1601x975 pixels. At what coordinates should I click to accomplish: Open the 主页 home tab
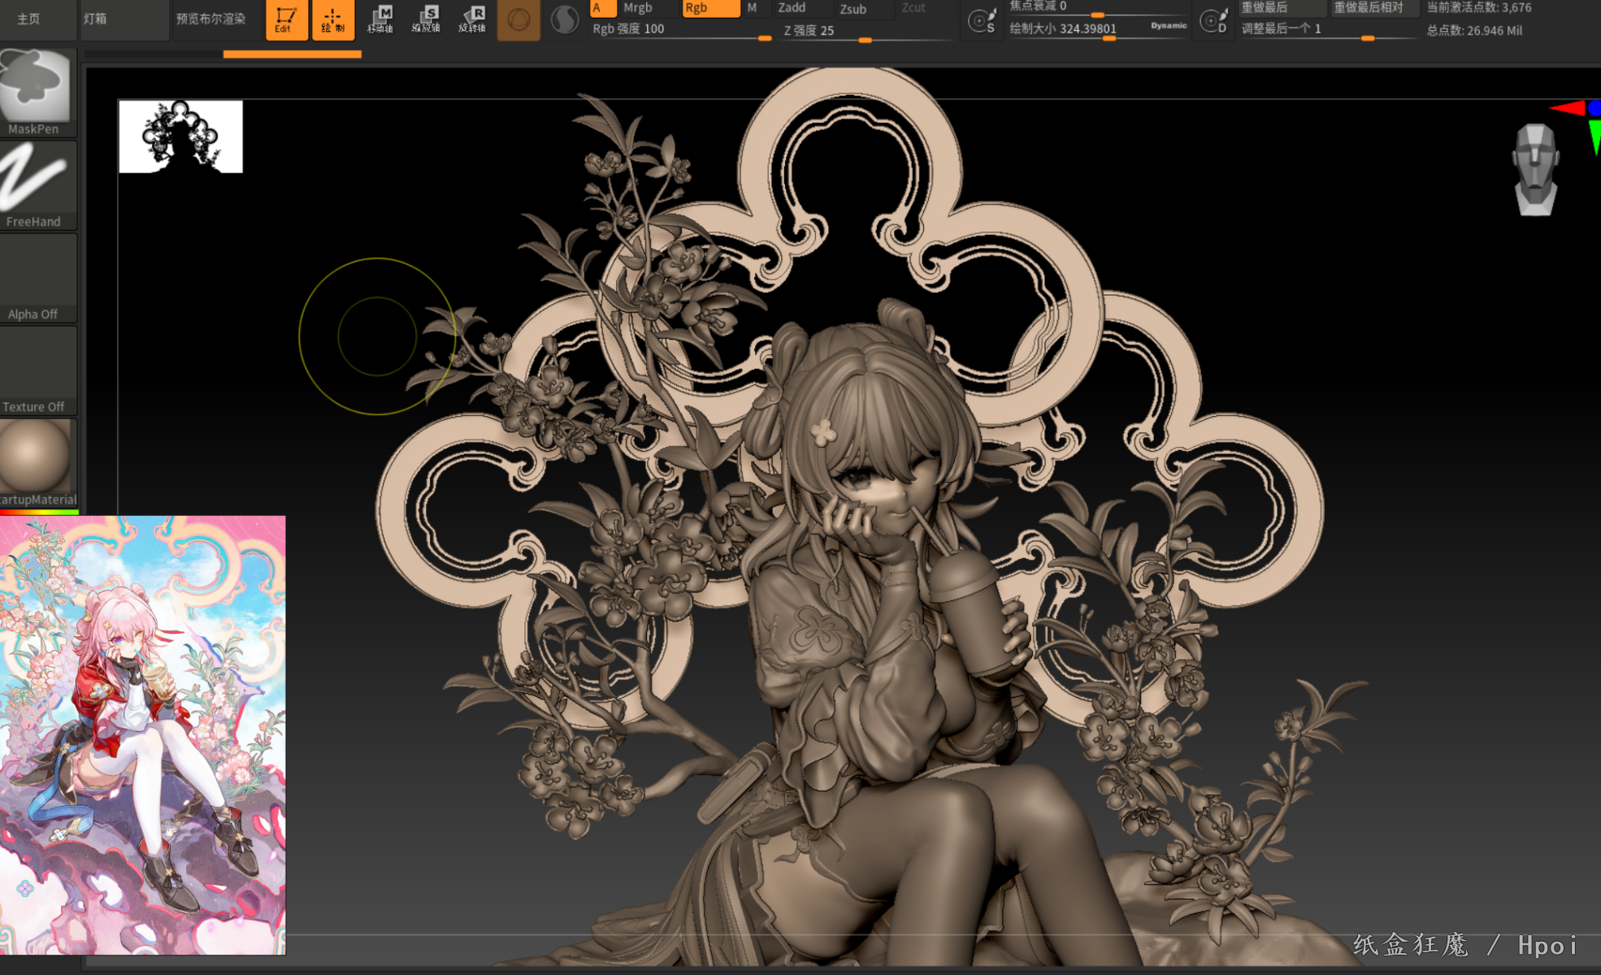coord(28,19)
